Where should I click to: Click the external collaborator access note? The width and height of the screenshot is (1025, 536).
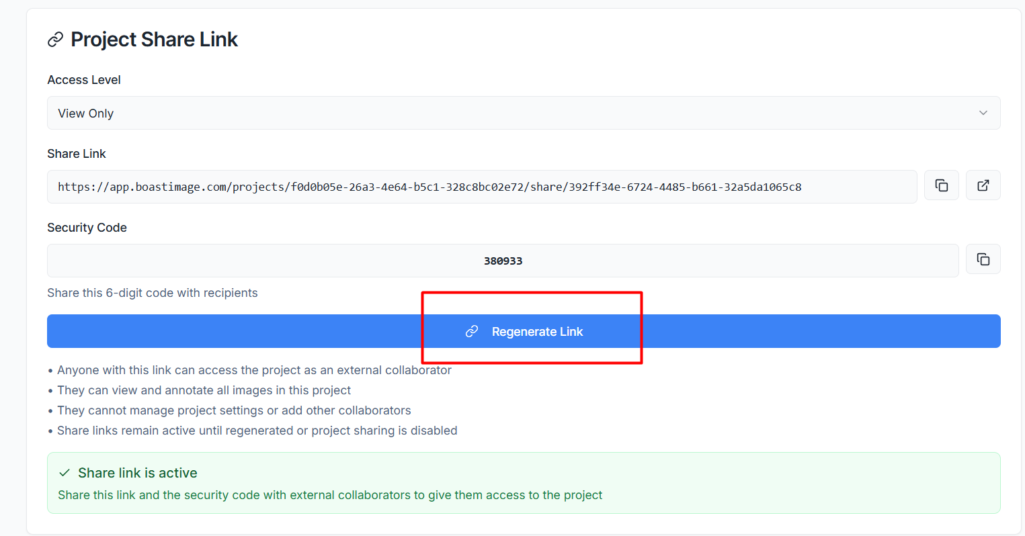point(254,370)
